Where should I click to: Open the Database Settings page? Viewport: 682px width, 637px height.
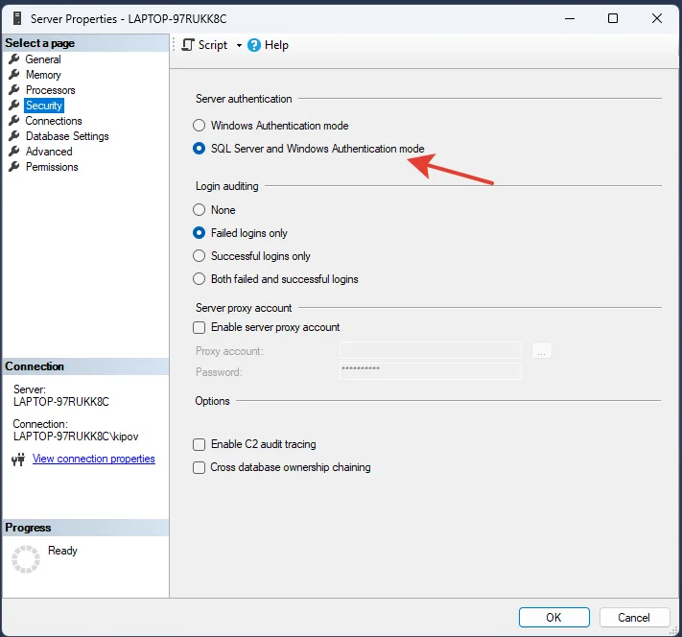66,136
